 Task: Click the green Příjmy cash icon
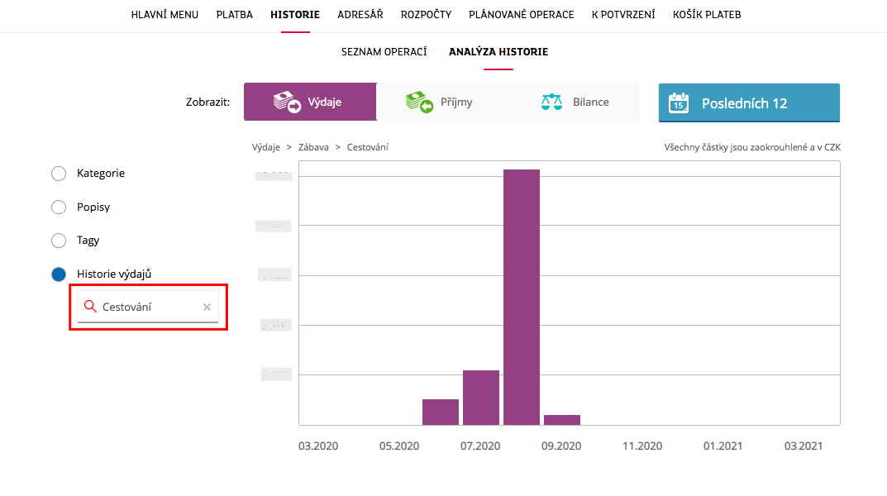click(419, 102)
